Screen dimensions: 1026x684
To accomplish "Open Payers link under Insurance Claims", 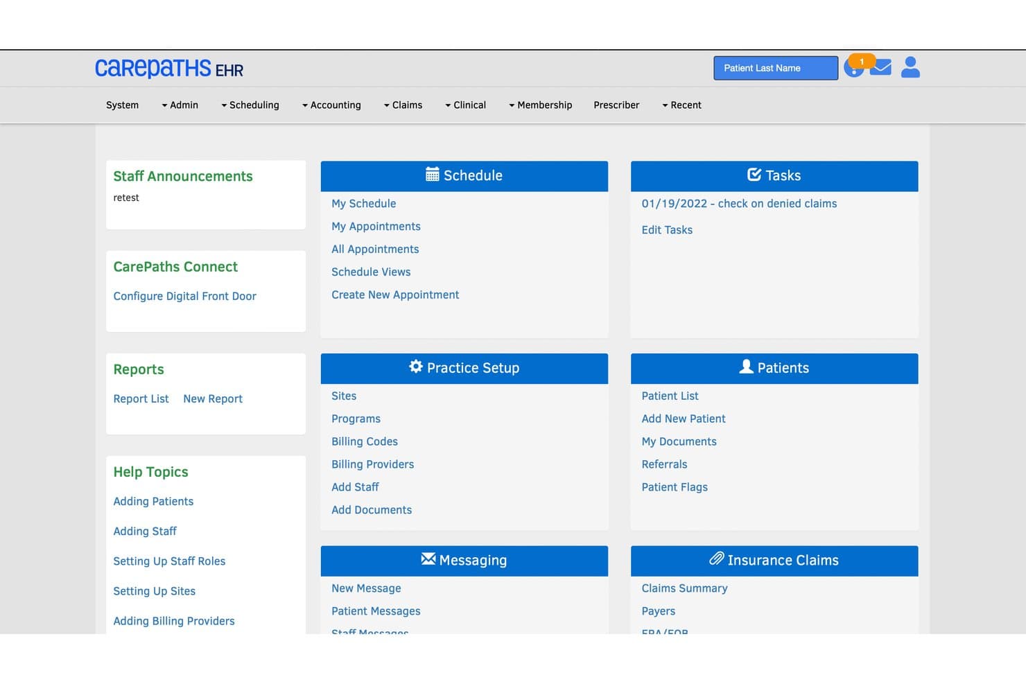I will coord(658,611).
